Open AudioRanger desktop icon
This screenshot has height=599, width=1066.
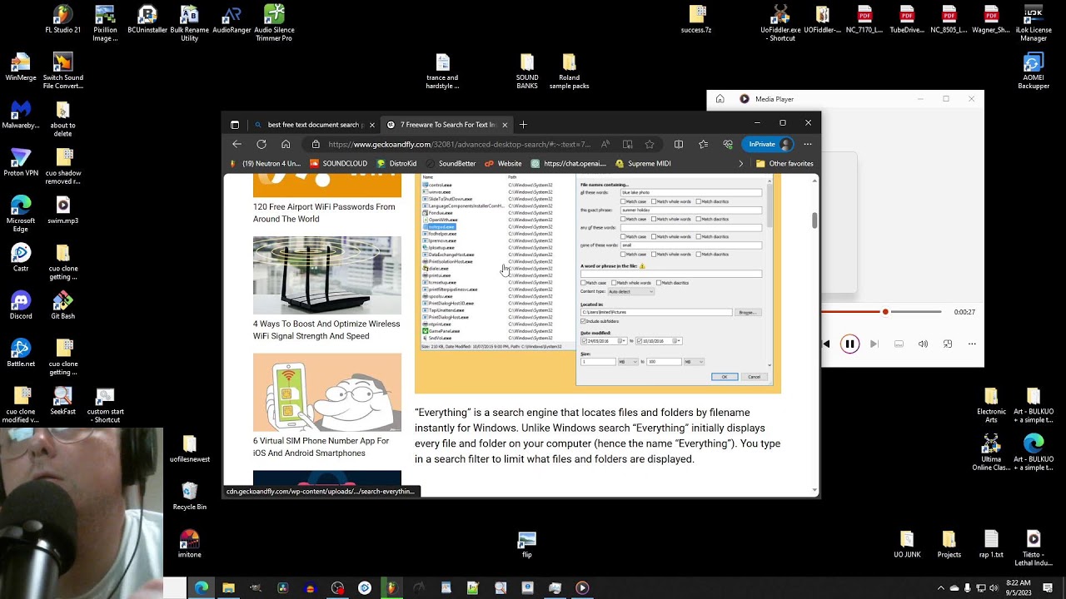(x=232, y=20)
